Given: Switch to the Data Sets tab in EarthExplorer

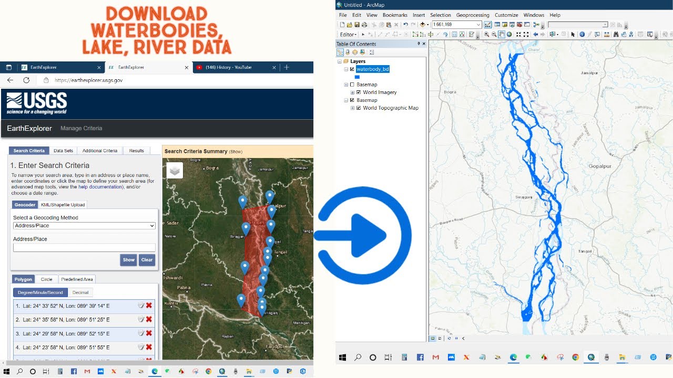Looking at the screenshot, I should coord(63,151).
